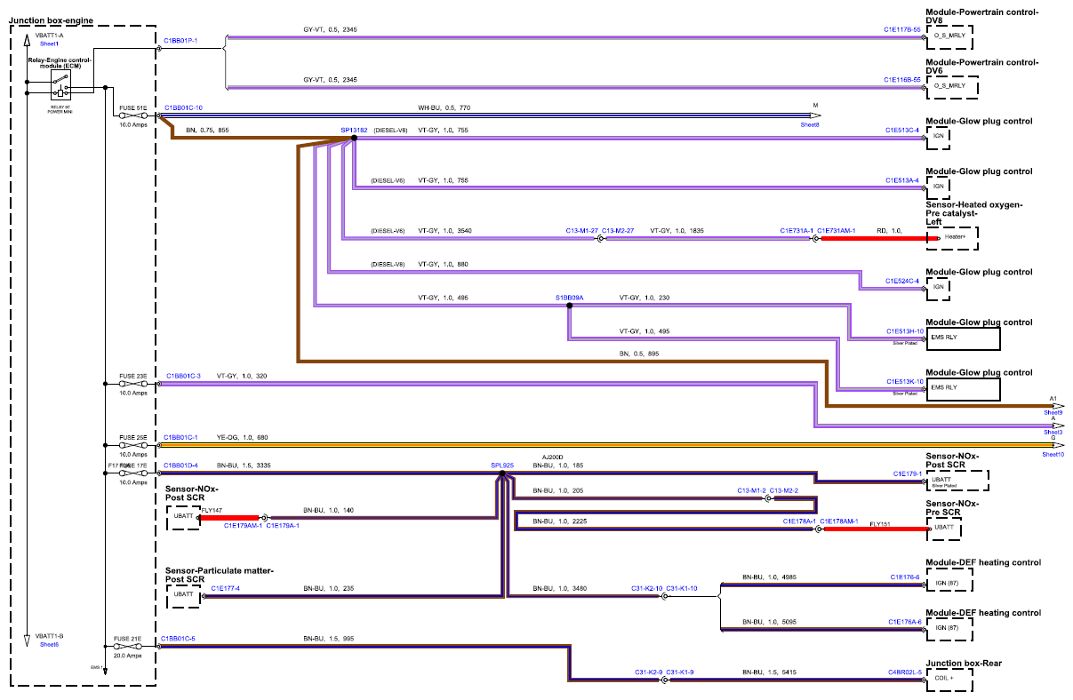
Task: Open the Sheet3 reference at arrow A
Action: click(x=1053, y=432)
